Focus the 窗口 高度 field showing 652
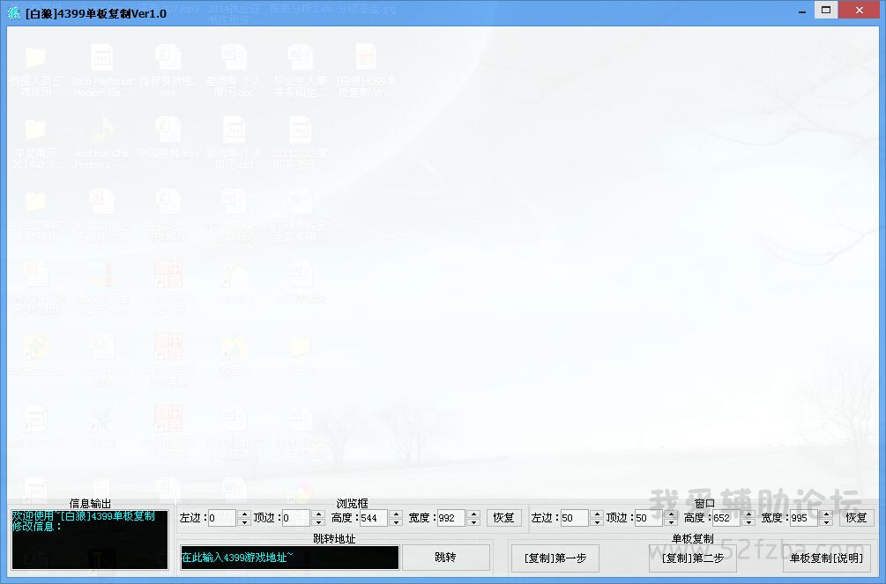 point(726,518)
